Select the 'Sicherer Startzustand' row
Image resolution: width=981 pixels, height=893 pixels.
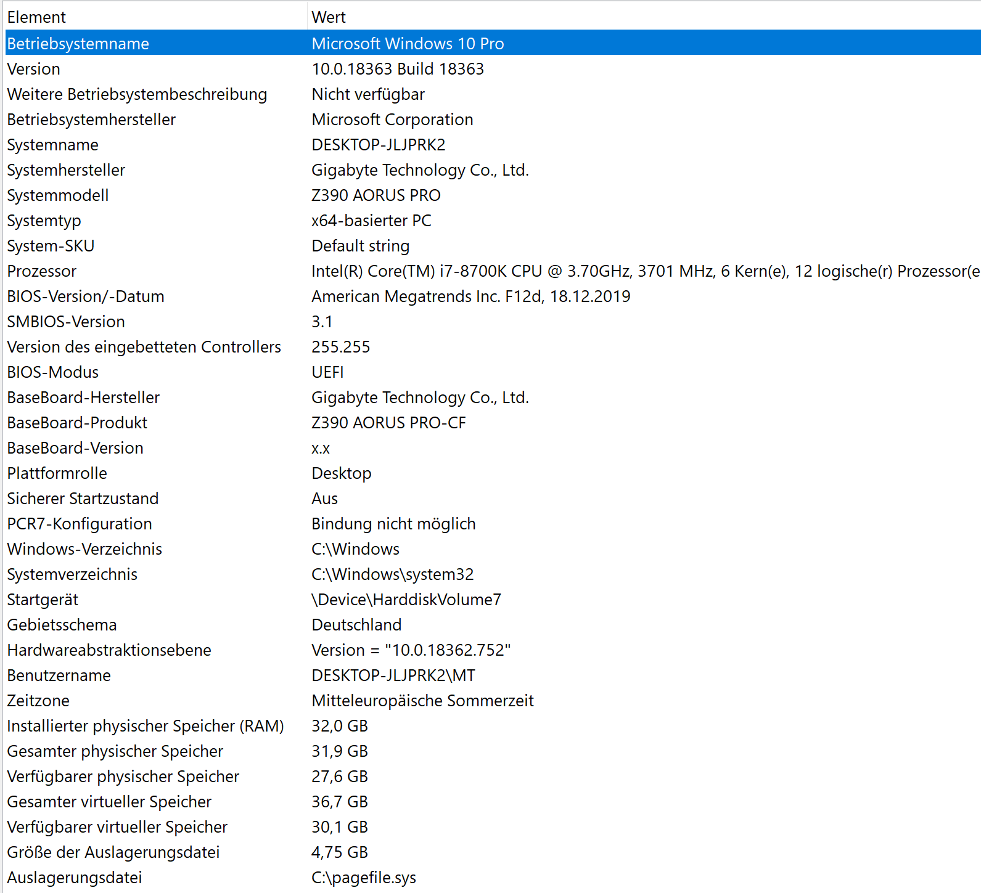[493, 499]
